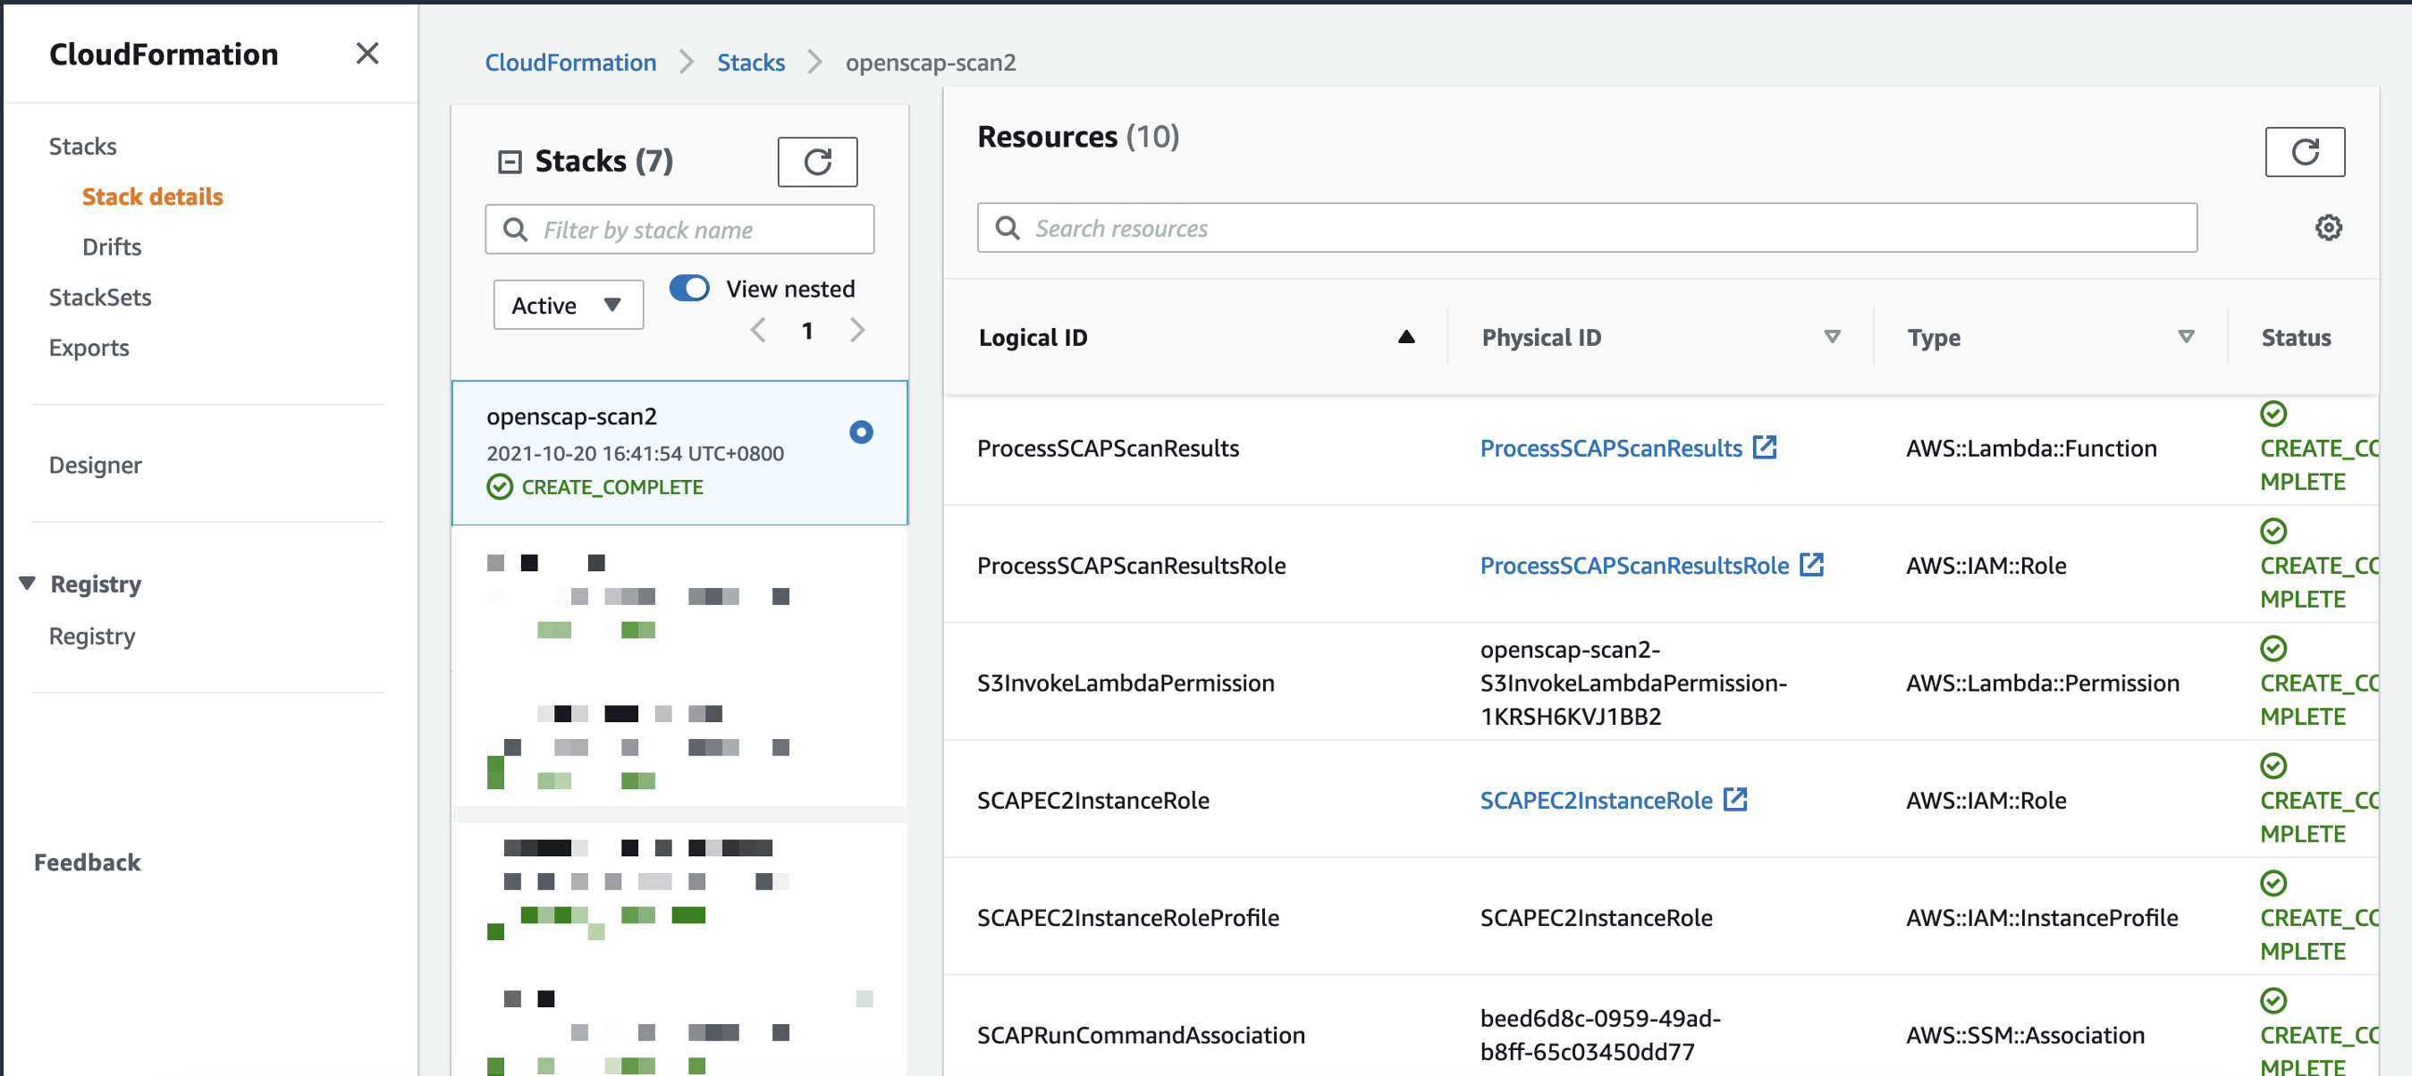Screen dimensions: 2412x1076
Task: Go to previous page of stacks
Action: click(758, 331)
